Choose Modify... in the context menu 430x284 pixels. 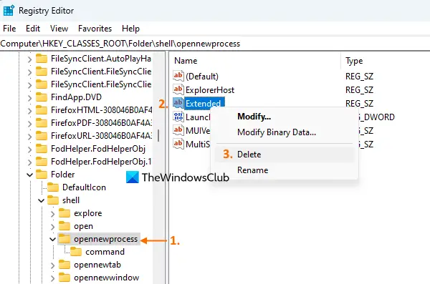click(254, 117)
